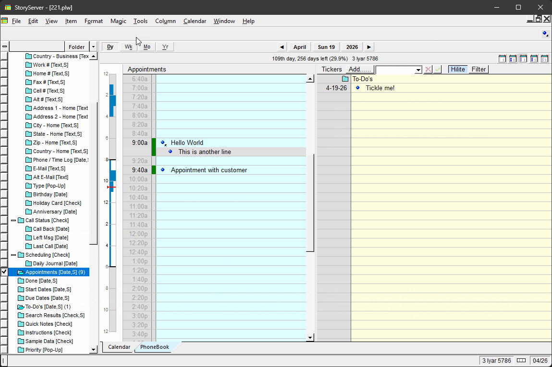Viewport: 552px width, 367px height.
Task: Collapse the Scheduling [Check] folder
Action: (x=13, y=255)
